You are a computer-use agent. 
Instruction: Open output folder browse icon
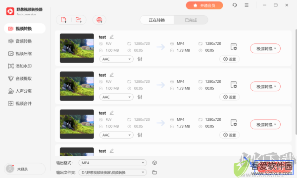[154, 173]
